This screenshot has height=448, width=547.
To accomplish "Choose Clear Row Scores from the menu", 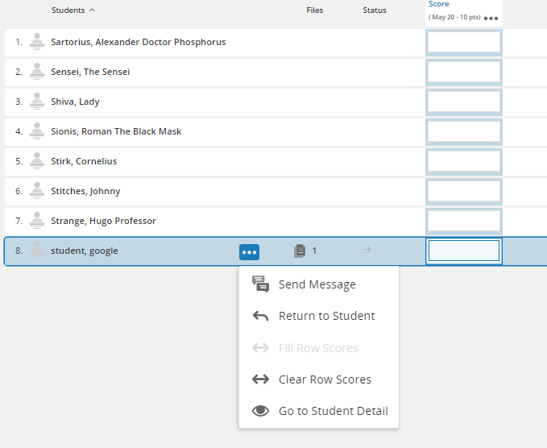I will (325, 380).
